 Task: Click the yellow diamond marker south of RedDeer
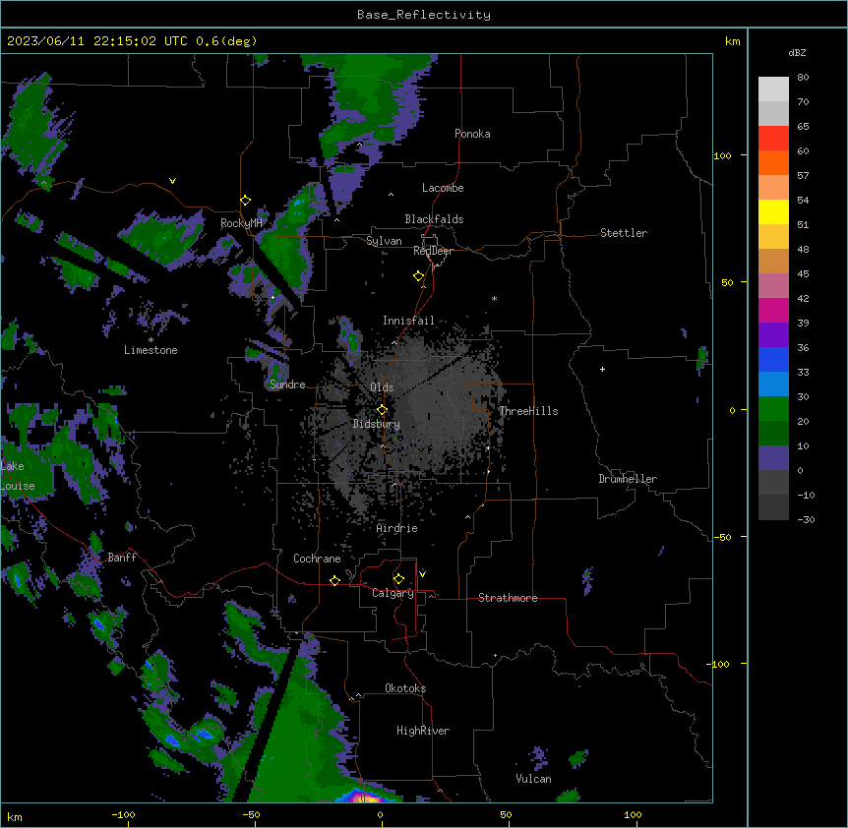click(418, 275)
